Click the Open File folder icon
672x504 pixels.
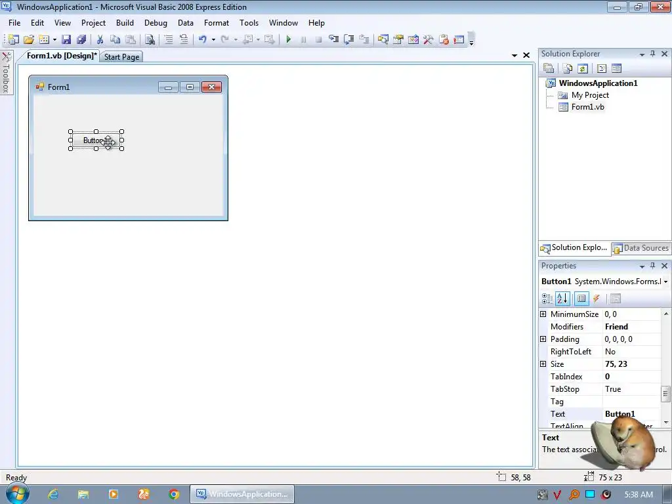coord(29,39)
